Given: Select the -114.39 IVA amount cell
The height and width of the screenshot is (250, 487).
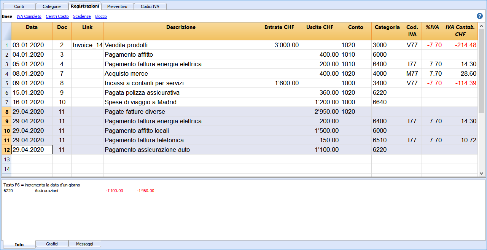Looking at the screenshot, I should (460, 83).
